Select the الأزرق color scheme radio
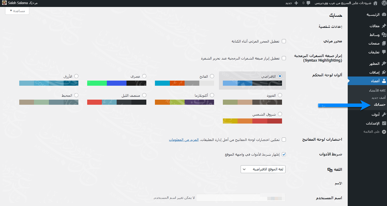 point(76,76)
